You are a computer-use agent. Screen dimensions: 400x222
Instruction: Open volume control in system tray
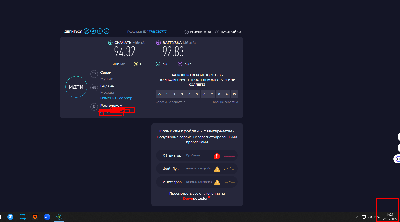coord(370,217)
